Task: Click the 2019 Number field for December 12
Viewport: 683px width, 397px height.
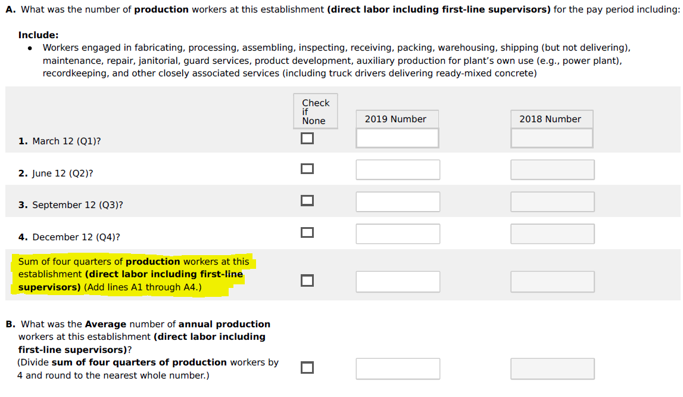Action: (x=398, y=234)
